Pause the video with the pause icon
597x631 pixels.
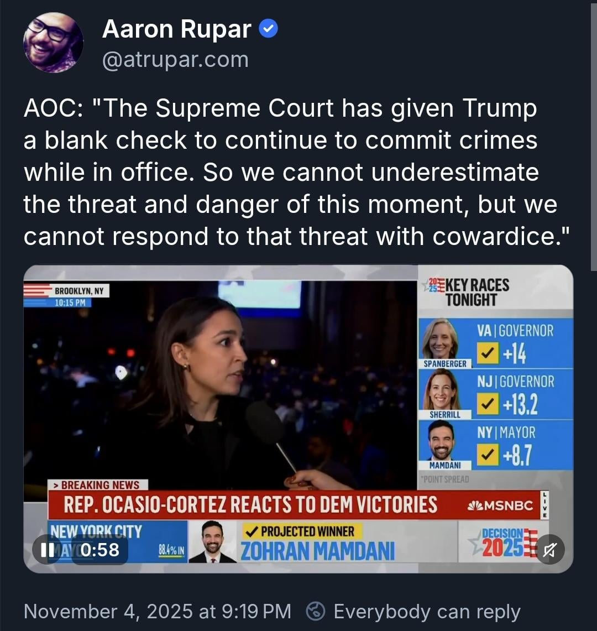(x=48, y=550)
